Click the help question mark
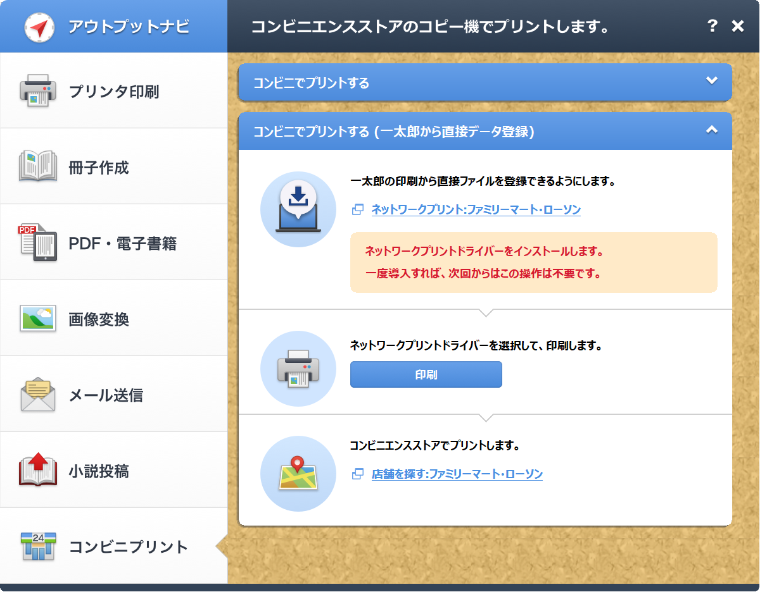760x592 pixels. pos(712,26)
